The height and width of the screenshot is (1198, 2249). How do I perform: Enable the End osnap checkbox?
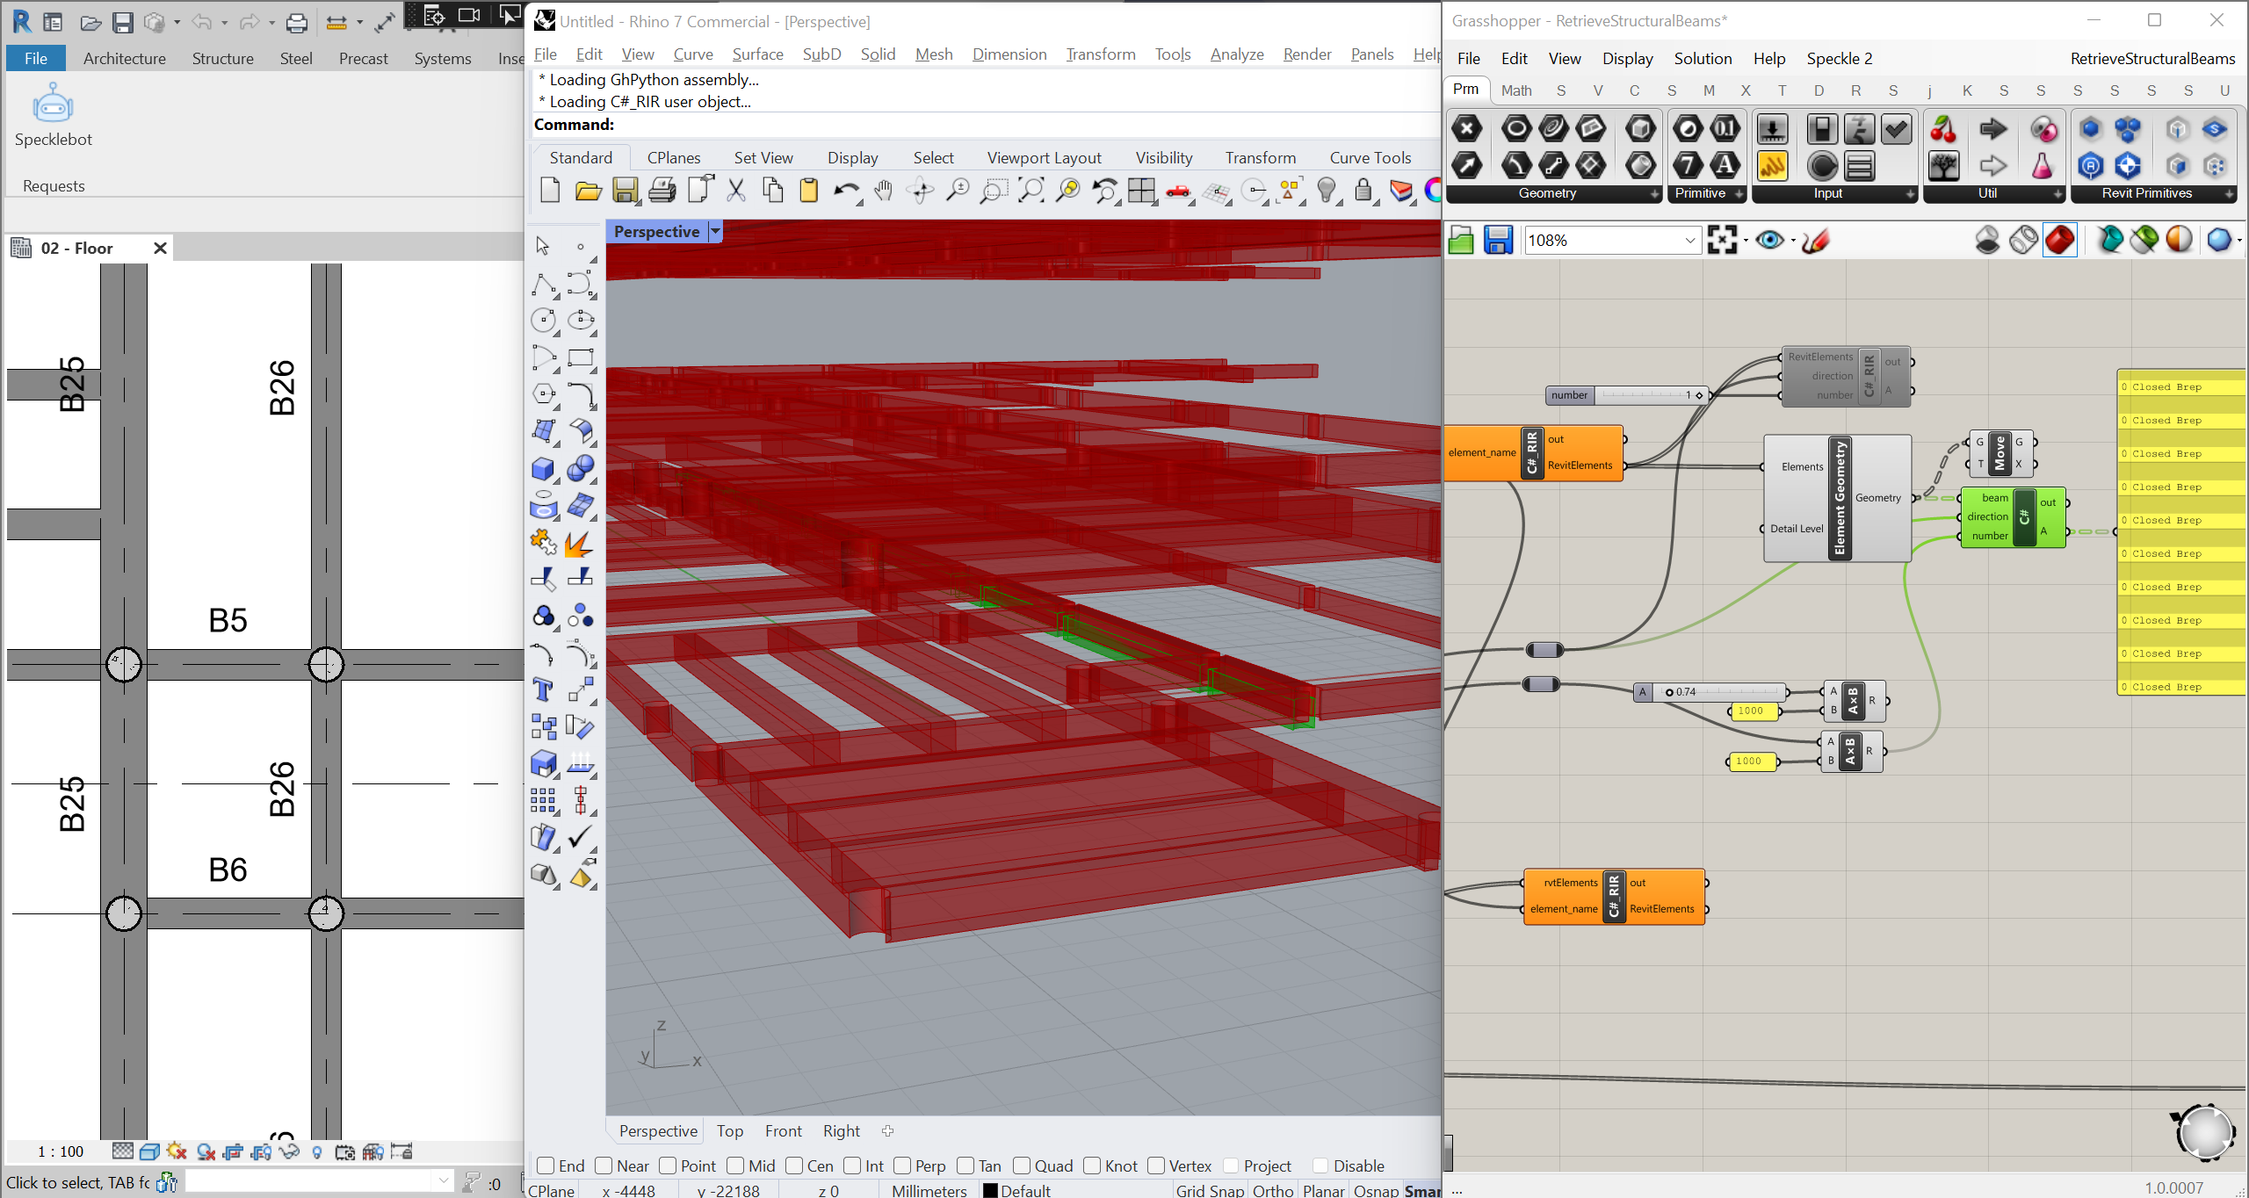(546, 1166)
